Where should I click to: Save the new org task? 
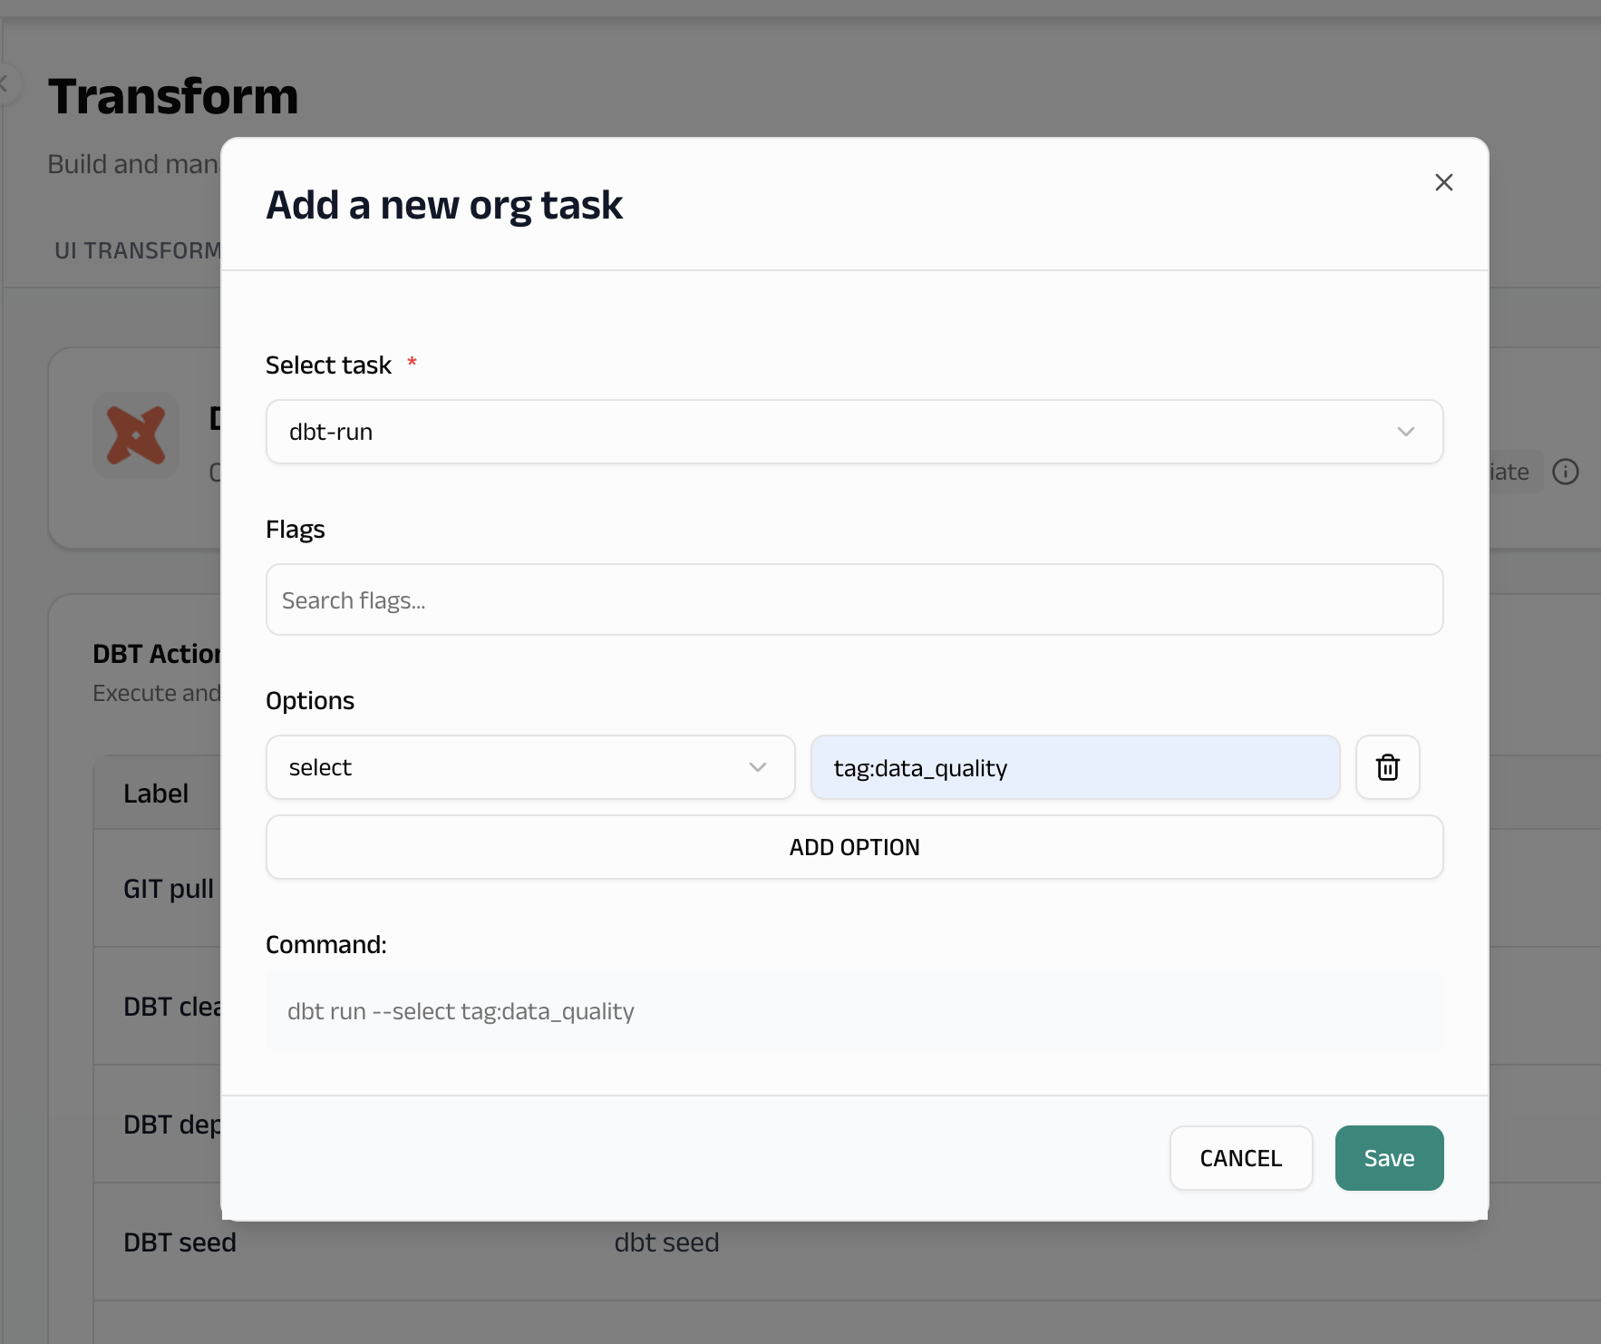point(1389,1158)
